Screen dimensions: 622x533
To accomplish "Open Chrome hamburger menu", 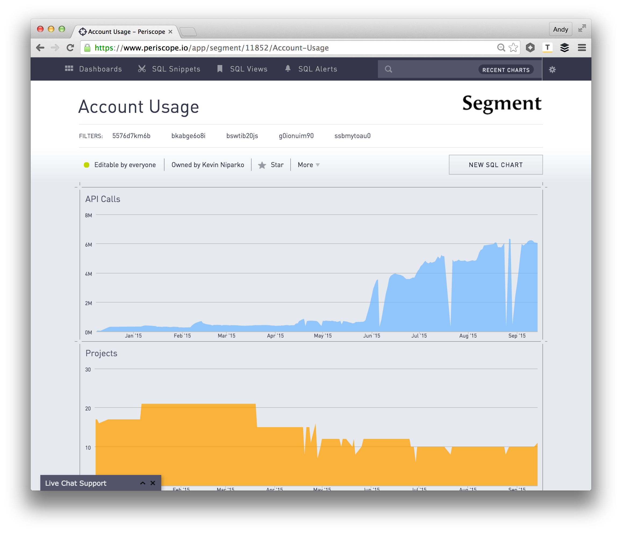I will tap(582, 48).
